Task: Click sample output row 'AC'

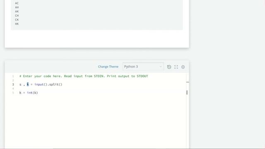Action: [17, 3]
